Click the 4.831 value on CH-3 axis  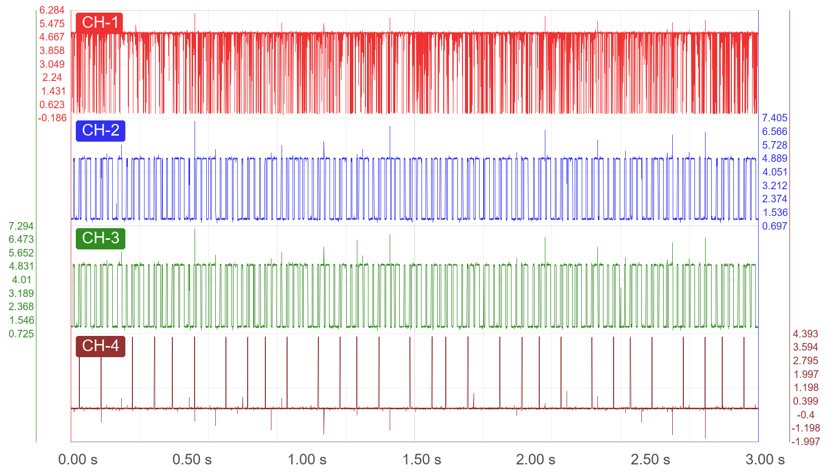tap(21, 266)
